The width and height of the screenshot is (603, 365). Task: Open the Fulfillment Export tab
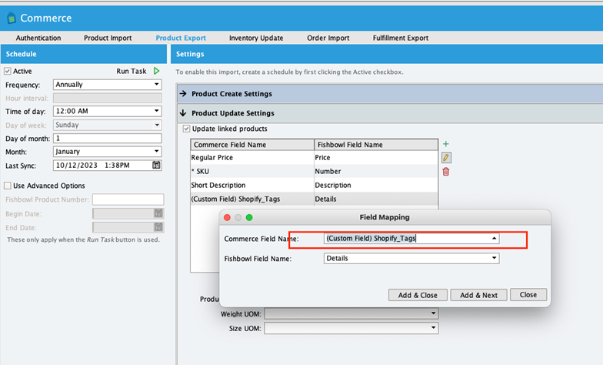tap(400, 38)
